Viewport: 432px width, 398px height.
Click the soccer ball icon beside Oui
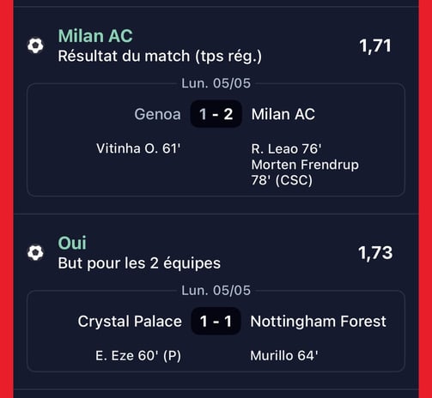click(35, 252)
